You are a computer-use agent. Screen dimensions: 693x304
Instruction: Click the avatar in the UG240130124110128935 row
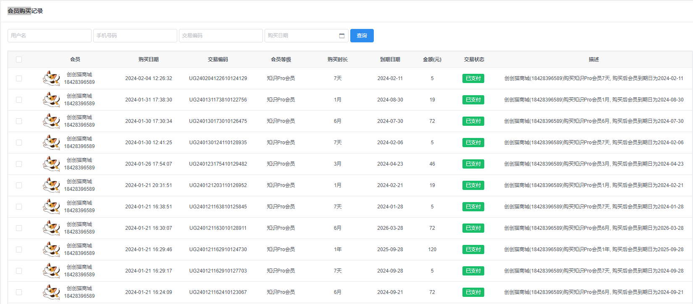click(x=51, y=143)
